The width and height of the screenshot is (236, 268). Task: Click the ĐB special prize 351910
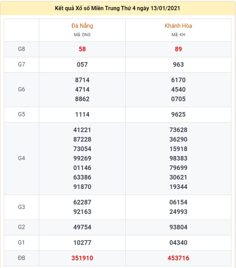click(x=82, y=258)
